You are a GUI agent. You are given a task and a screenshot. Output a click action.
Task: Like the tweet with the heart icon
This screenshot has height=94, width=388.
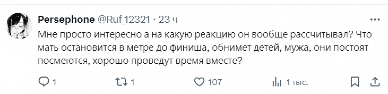click(x=199, y=82)
